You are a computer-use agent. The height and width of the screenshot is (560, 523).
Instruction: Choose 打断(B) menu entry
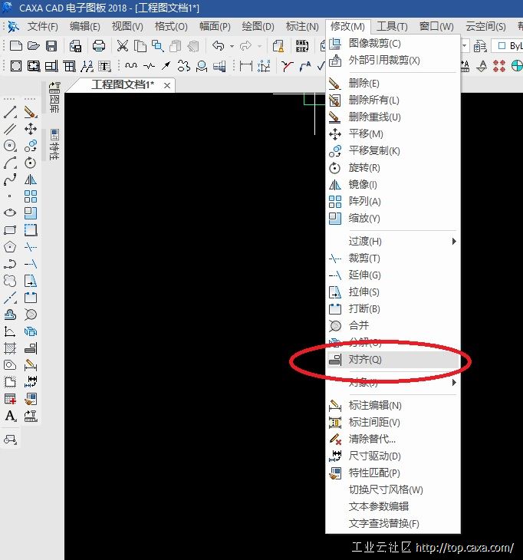[x=393, y=309]
